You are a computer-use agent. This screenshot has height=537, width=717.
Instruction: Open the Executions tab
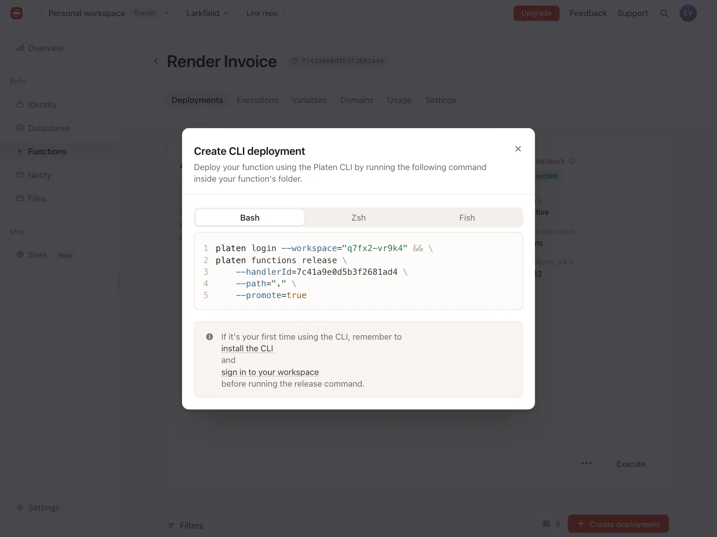click(257, 100)
